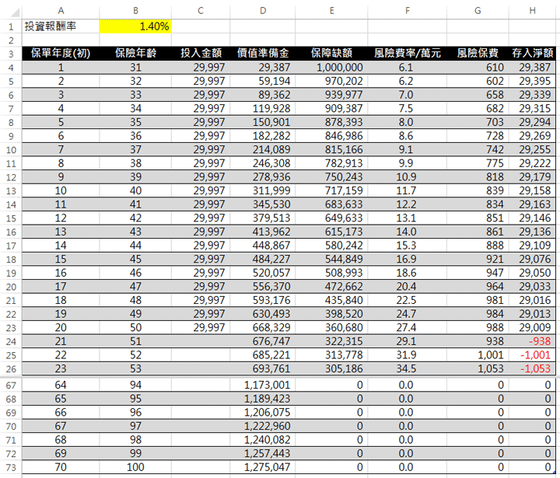Viewport: 560px width, 478px height.
Task: Select the 1,240,082 cell
Action: [x=263, y=440]
